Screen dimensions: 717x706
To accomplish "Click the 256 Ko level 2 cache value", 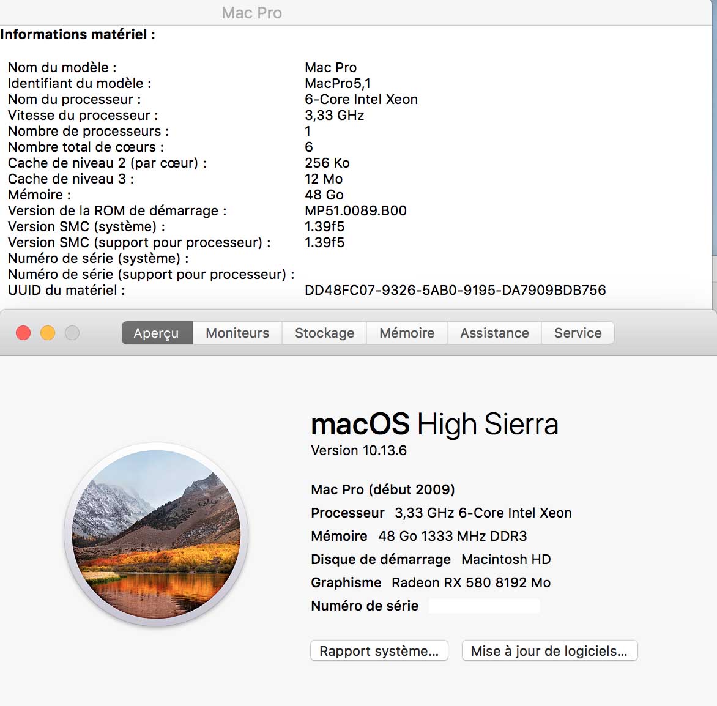I will coord(327,163).
